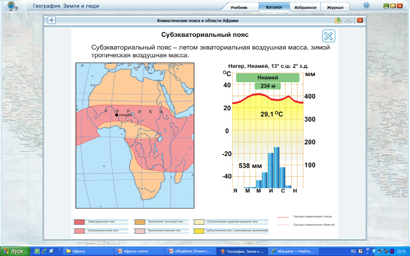Choose the Субтропический средиземноморский пояс legend item
This screenshot has width=410, height=256.
click(231, 222)
